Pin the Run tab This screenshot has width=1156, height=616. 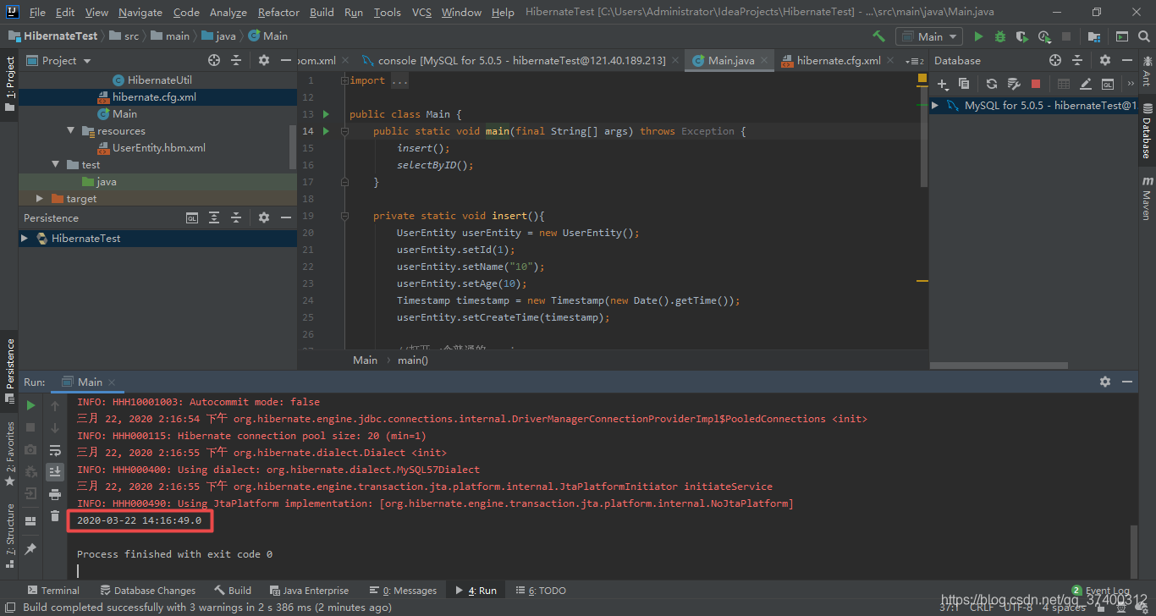click(30, 549)
